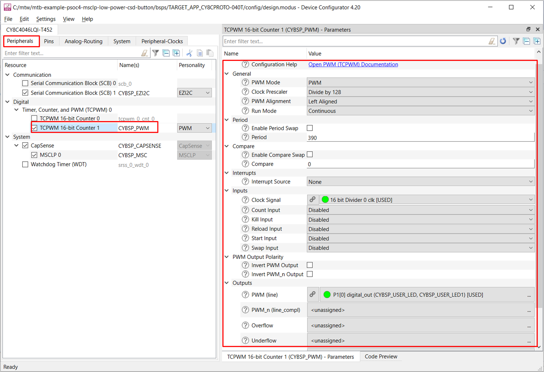The height and width of the screenshot is (372, 544).
Task: Copy the selected resource configuration
Action: tap(200, 53)
